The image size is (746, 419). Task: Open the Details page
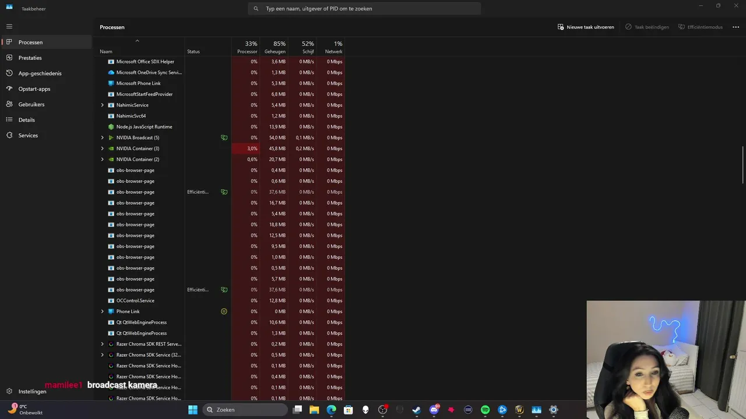tap(47, 120)
